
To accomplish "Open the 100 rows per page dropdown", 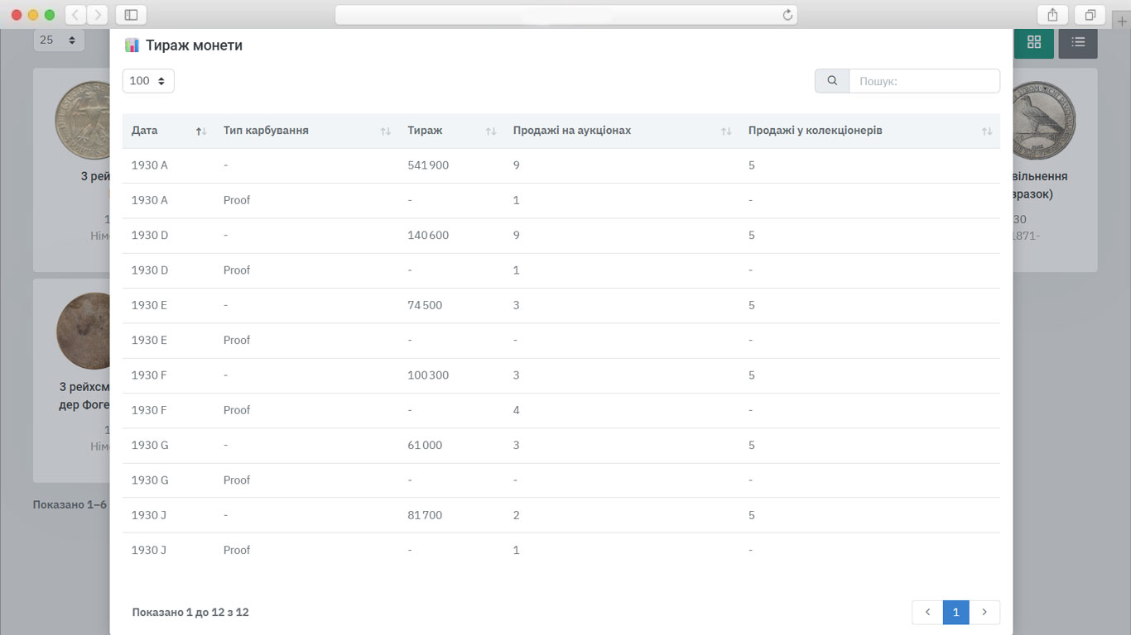I will tap(148, 81).
